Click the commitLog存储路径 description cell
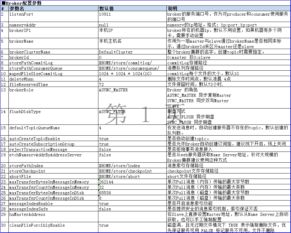This screenshot has width=291, height=233. point(229,63)
